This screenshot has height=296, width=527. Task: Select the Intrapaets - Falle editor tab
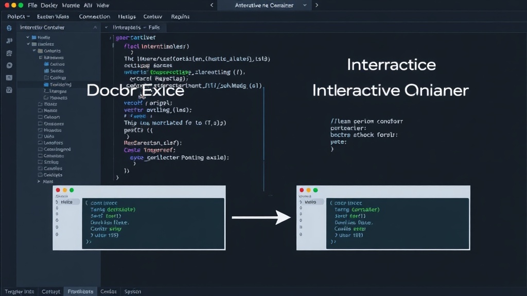[x=136, y=28]
